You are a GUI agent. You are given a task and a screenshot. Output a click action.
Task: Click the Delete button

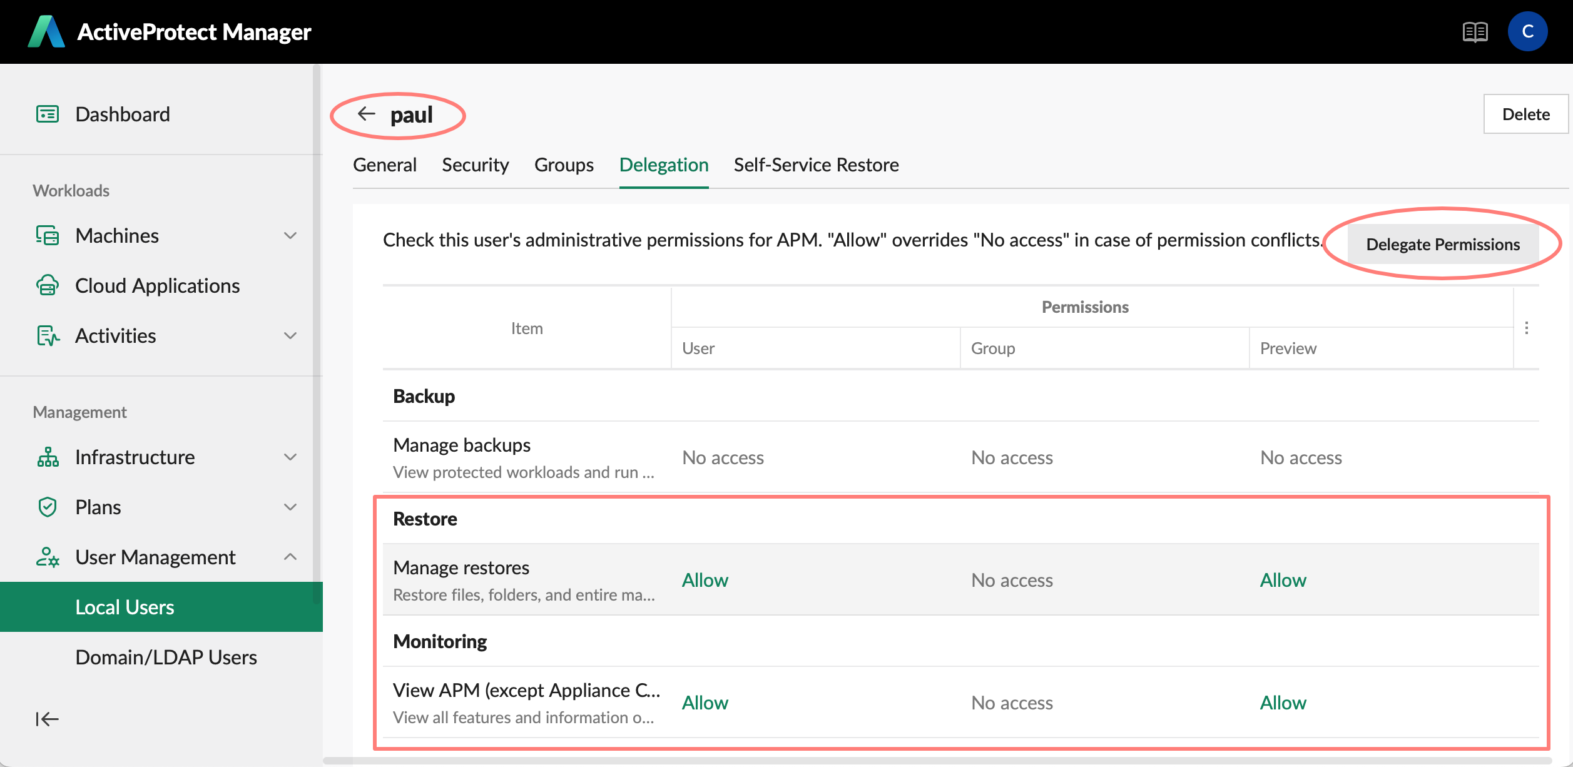(1526, 114)
